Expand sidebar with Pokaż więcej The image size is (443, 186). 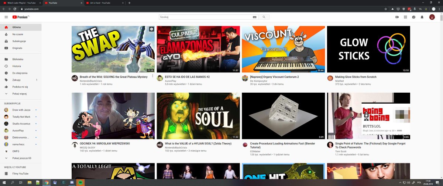pyautogui.click(x=21, y=94)
